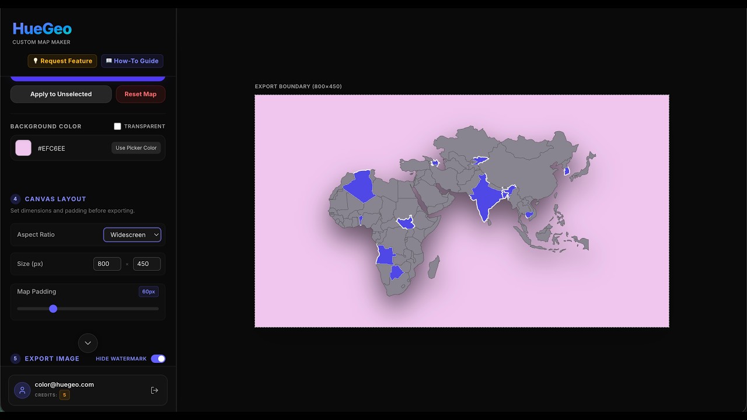Click Apply to Unselected
The image size is (747, 420).
pos(61,94)
